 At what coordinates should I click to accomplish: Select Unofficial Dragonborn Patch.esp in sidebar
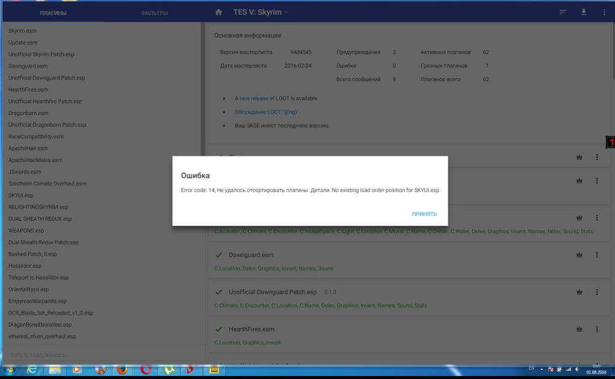[x=47, y=125]
